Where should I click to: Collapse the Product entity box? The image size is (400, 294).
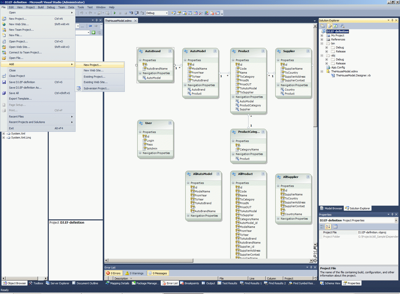[x=263, y=51]
